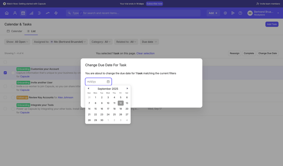This screenshot has width=283, height=166.
Task: Open the Alex Johnson link
Action: pos(65,97)
